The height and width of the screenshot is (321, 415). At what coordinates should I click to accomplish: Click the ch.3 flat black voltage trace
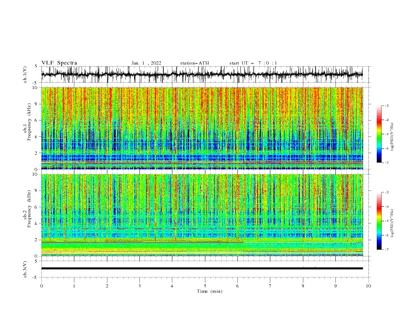(202, 269)
